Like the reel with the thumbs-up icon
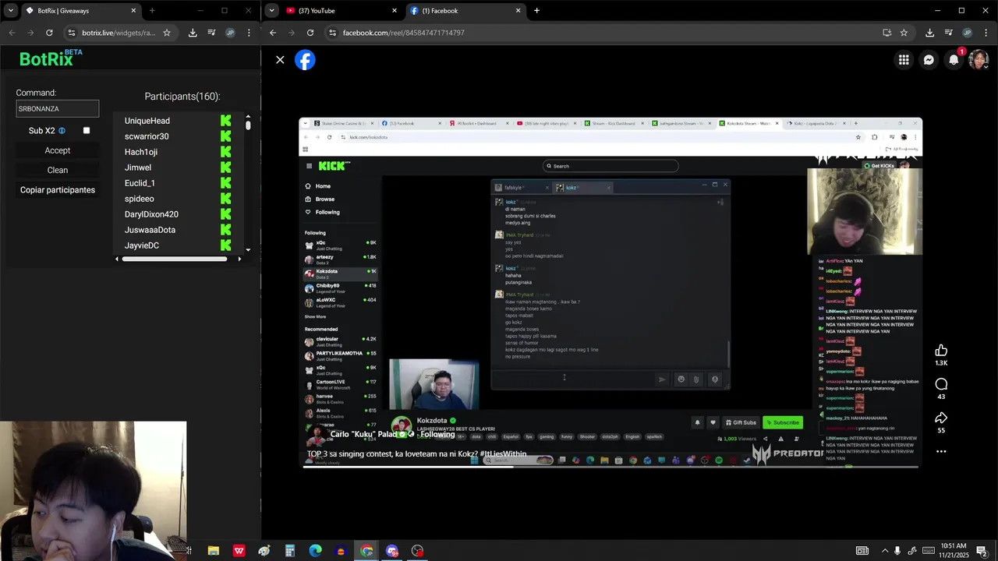 point(941,351)
